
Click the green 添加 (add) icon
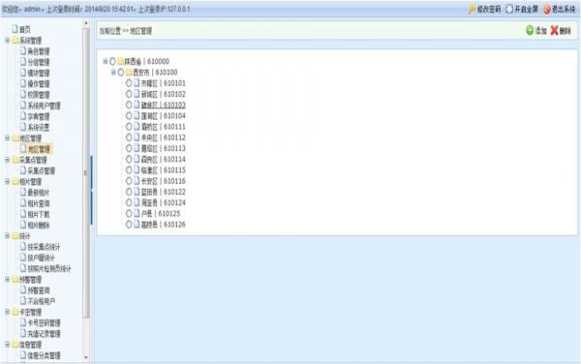[530, 30]
